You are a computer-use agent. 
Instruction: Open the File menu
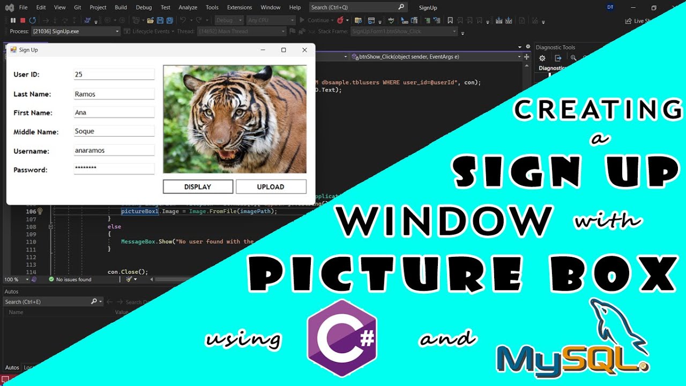point(23,8)
